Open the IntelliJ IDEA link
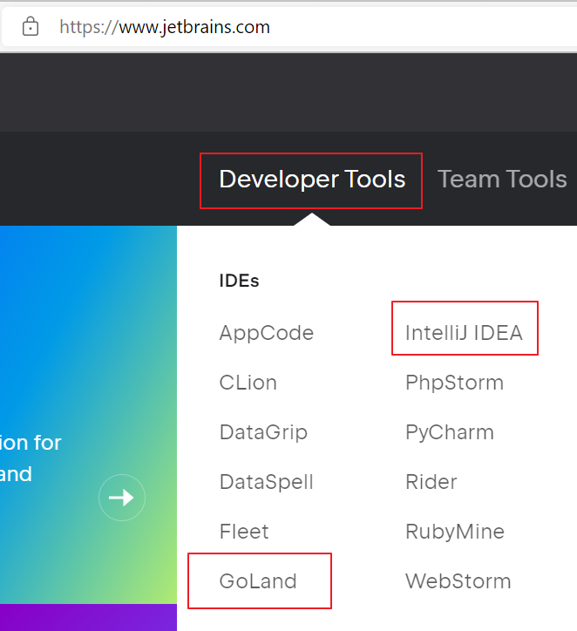The height and width of the screenshot is (631, 577). [464, 333]
